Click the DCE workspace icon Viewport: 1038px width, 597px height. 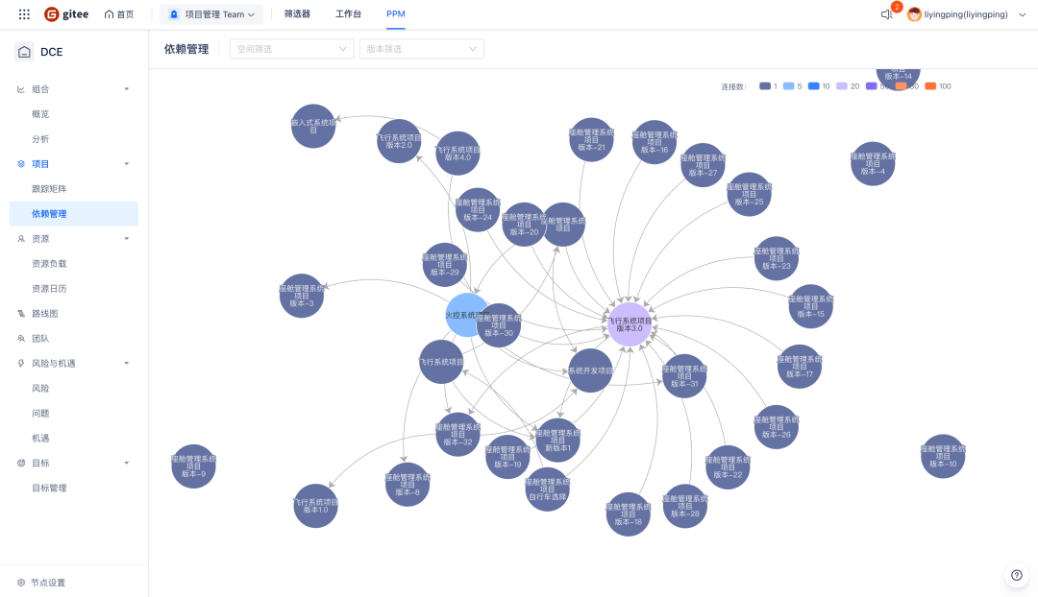point(24,52)
